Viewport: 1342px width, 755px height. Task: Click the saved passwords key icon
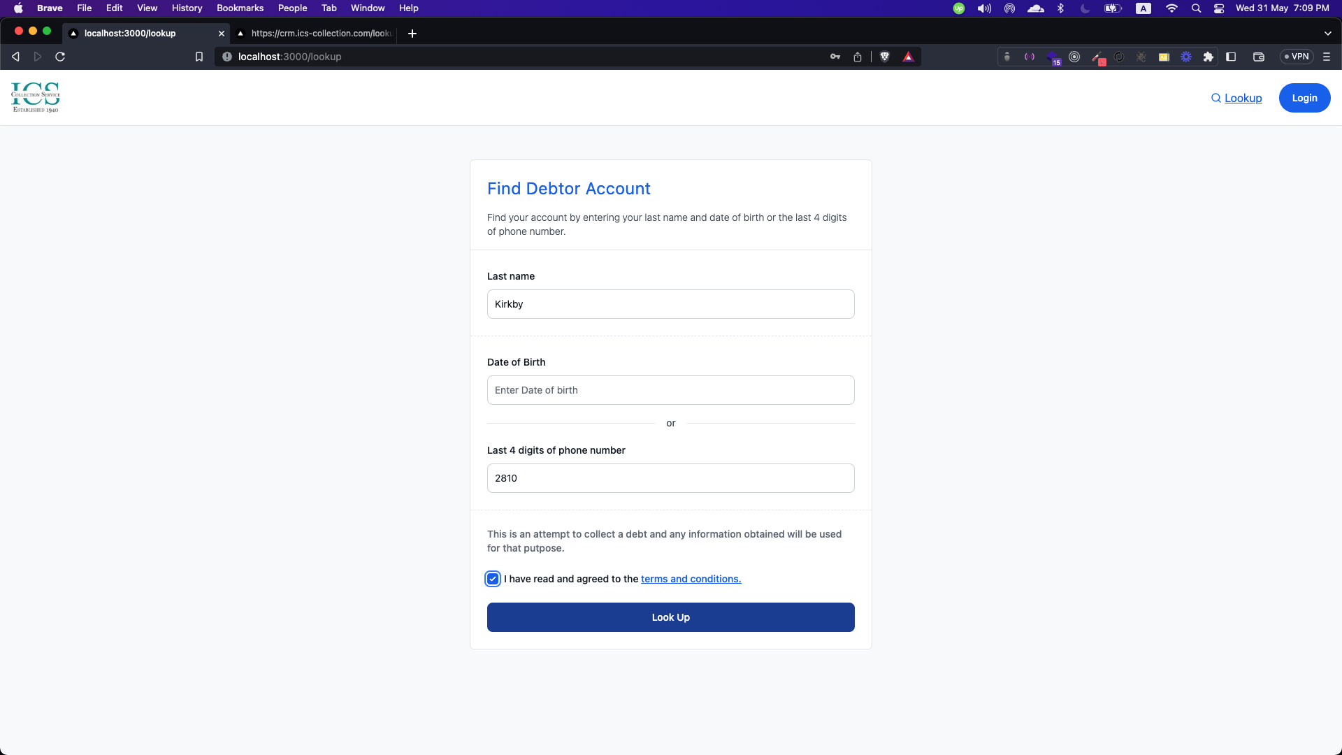tap(835, 57)
